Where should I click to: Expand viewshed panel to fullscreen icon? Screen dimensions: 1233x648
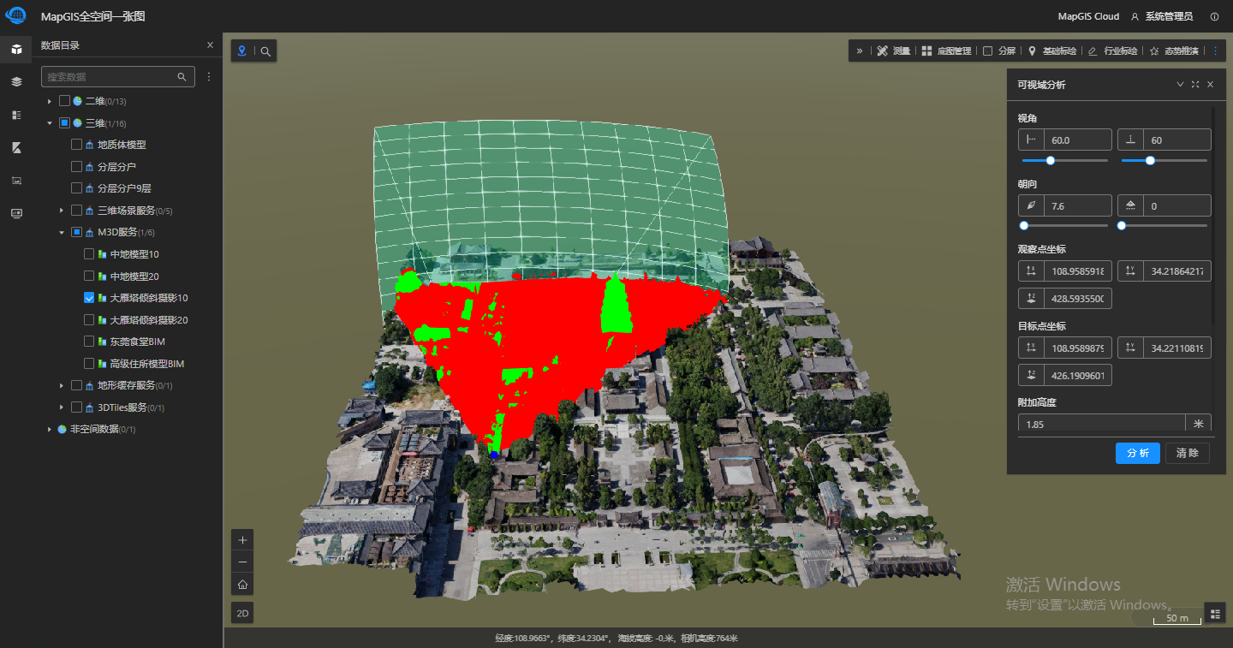click(1194, 85)
